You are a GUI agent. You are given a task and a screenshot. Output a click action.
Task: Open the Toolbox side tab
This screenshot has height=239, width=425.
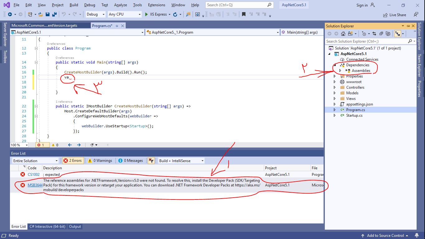(5, 56)
